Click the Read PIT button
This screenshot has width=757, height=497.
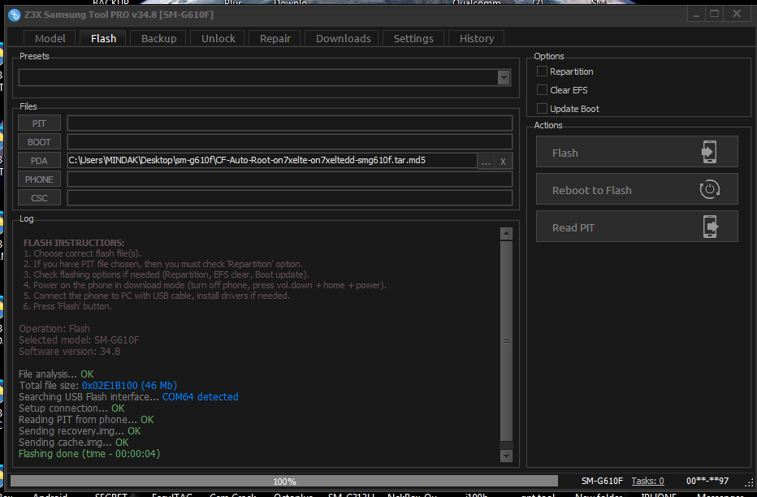(637, 227)
